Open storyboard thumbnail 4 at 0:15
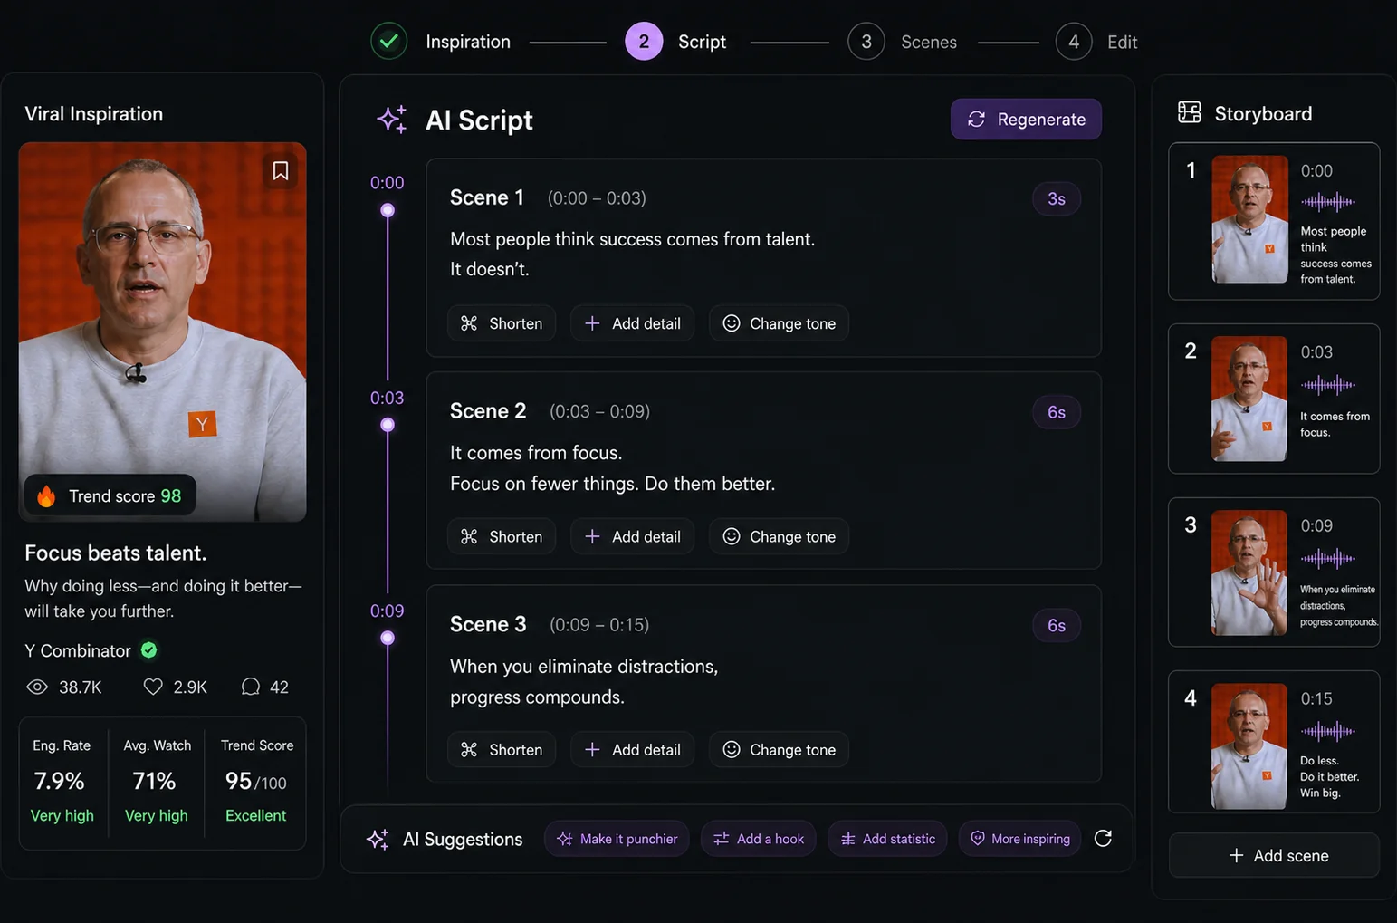This screenshot has width=1397, height=923. 1249,745
